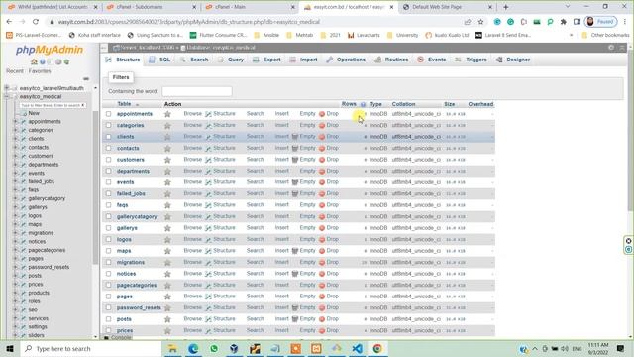Favorite the customers table star
The width and height of the screenshot is (634, 357).
(x=167, y=160)
